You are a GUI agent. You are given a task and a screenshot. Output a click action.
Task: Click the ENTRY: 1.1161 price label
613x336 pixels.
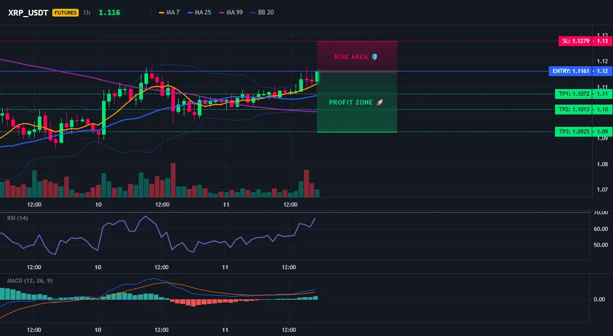click(571, 71)
